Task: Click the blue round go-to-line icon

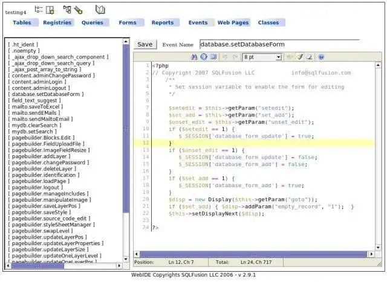Action: [204, 57]
